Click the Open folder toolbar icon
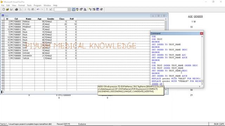The width and height of the screenshot is (225, 126). tap(7, 9)
